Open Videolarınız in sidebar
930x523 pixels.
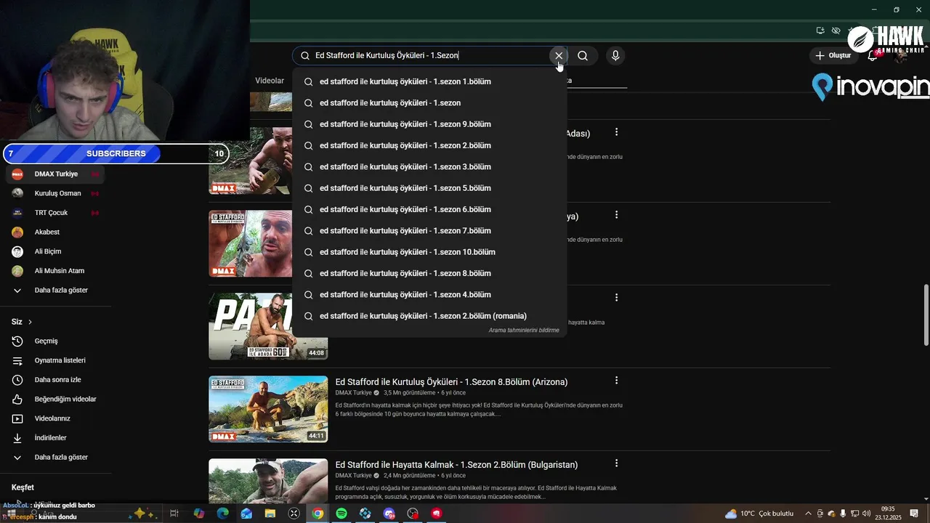pos(55,418)
